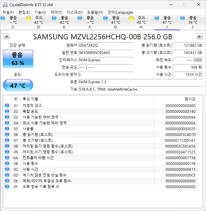Open the 파일(F) menu
Image resolution: width=206 pixels, height=211 pixels.
8,13
